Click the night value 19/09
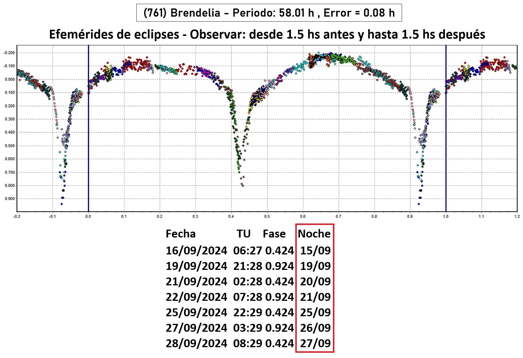Screen dimensions: 523x358 coord(315,266)
